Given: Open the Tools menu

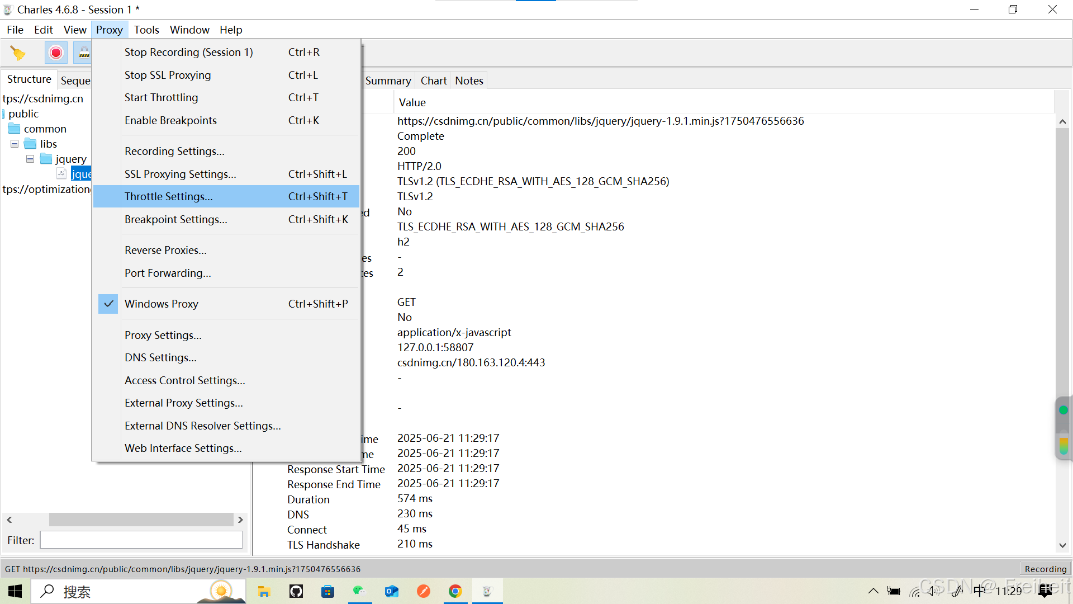Looking at the screenshot, I should point(146,30).
